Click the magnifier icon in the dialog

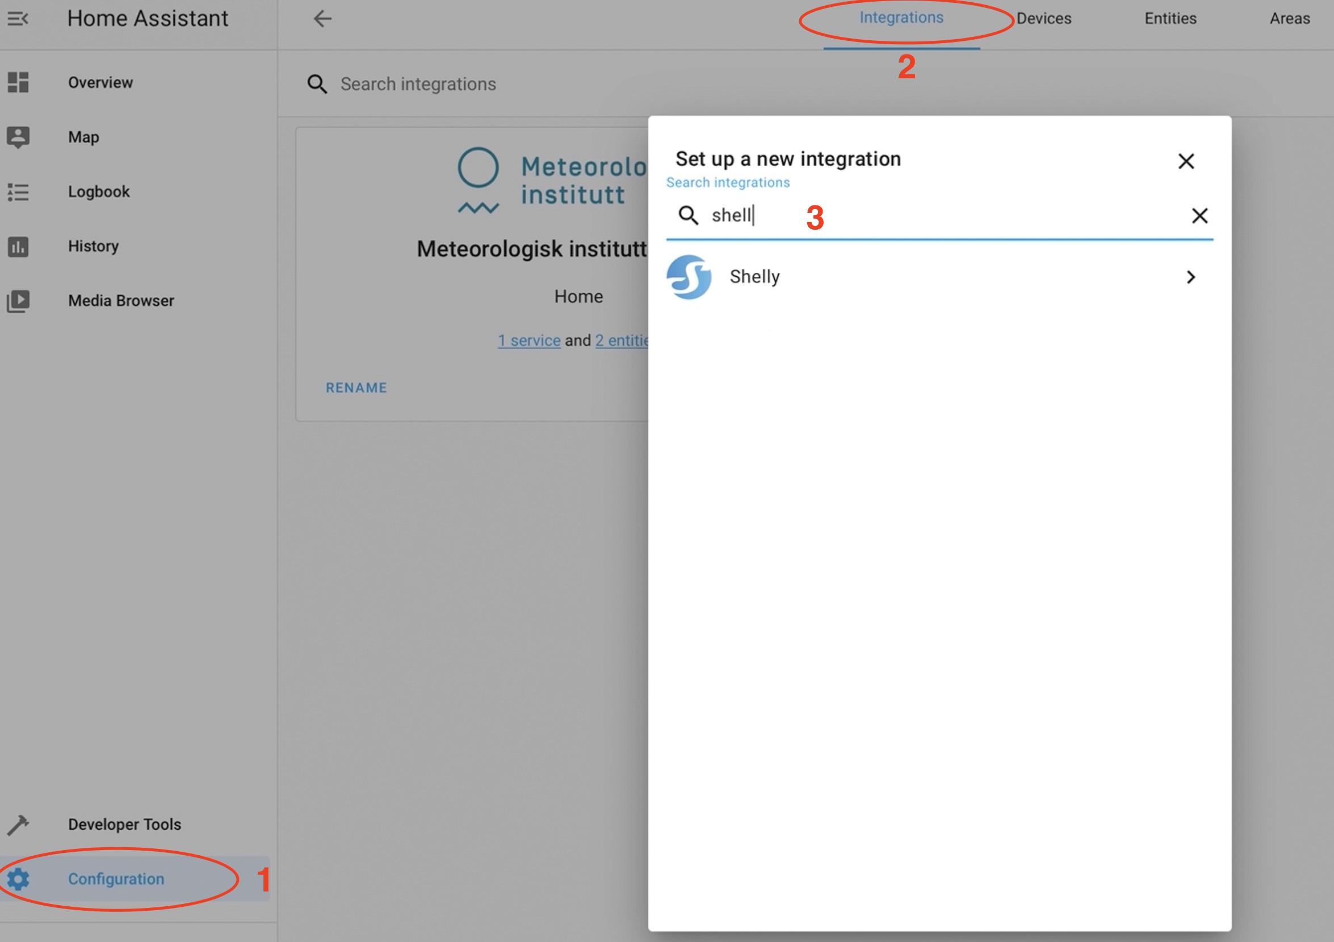(x=689, y=216)
